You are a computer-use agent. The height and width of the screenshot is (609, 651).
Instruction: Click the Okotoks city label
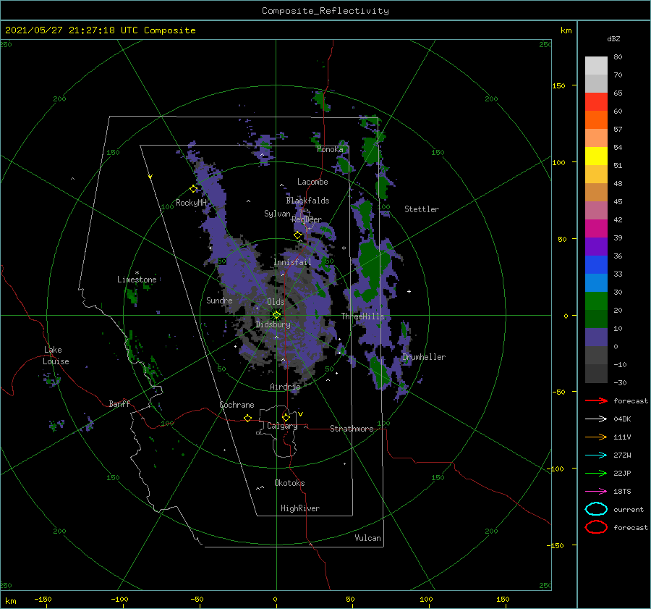[289, 483]
